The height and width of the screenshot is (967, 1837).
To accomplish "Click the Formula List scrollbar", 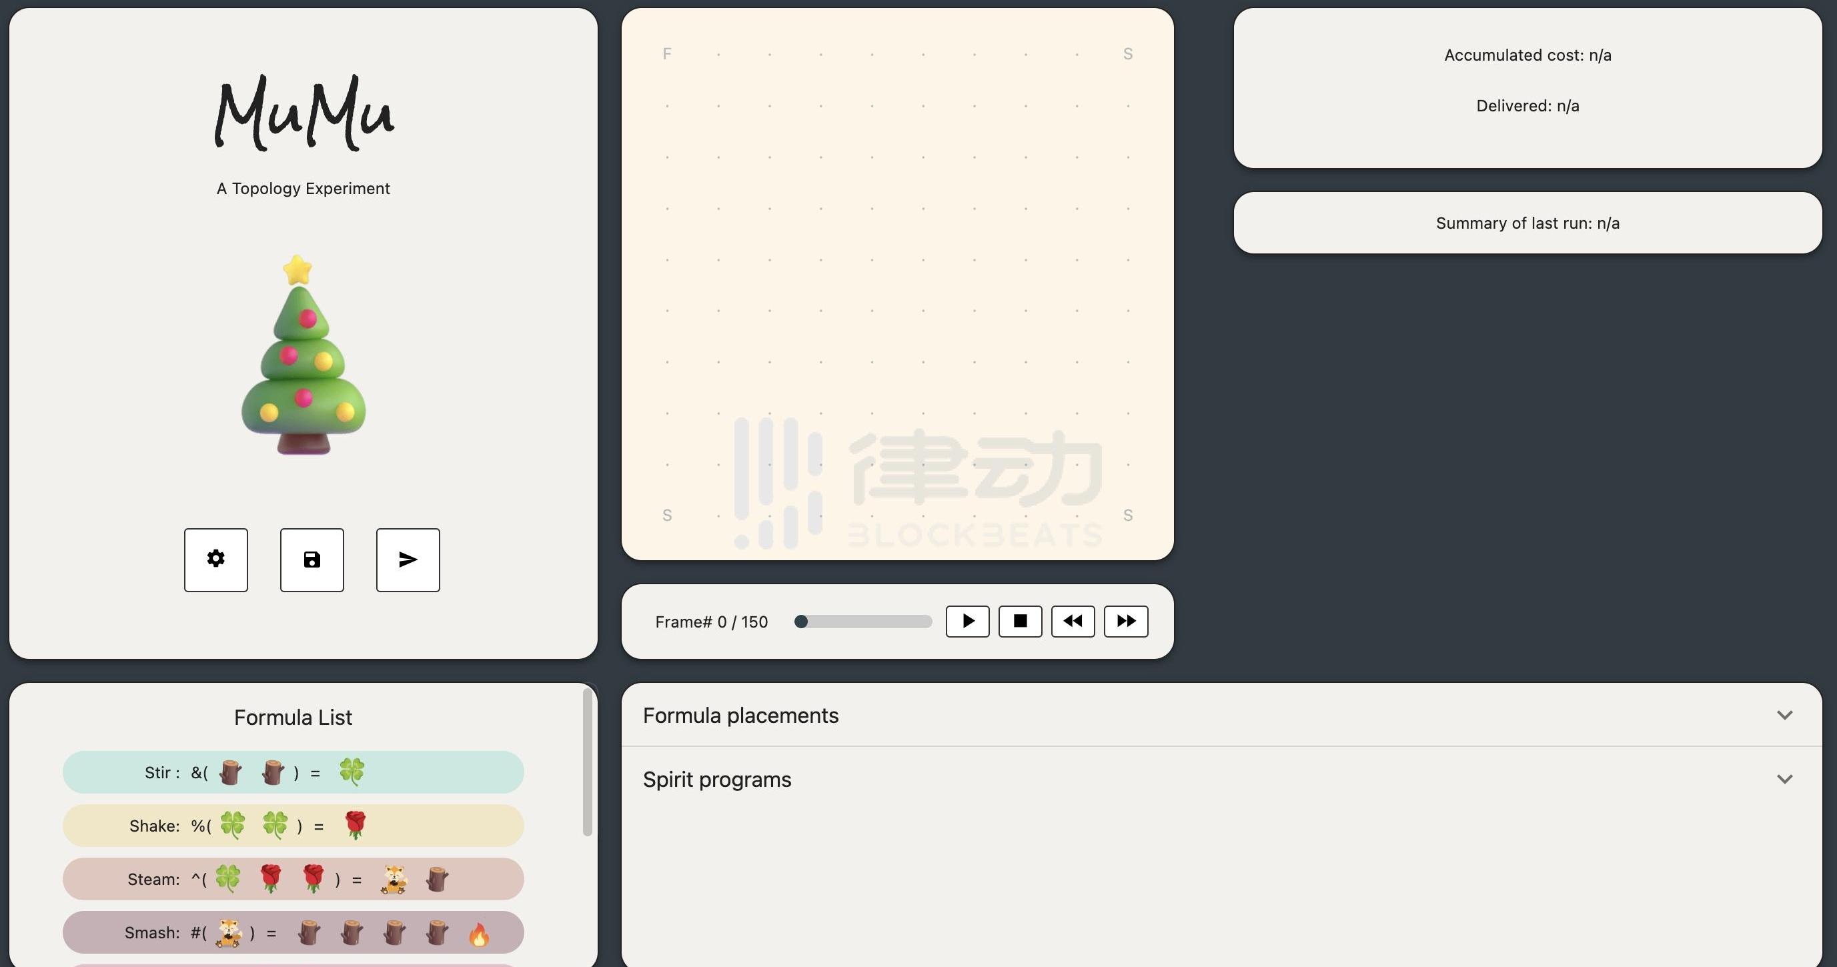I will (588, 762).
